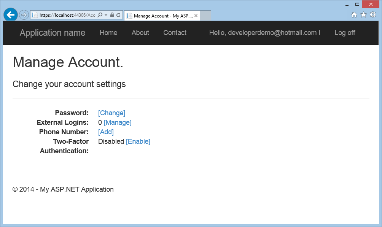
Task: Open the Home nav menu item
Action: (108, 33)
